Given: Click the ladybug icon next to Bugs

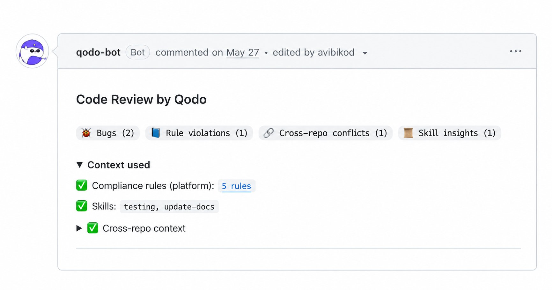Looking at the screenshot, I should click(x=86, y=133).
